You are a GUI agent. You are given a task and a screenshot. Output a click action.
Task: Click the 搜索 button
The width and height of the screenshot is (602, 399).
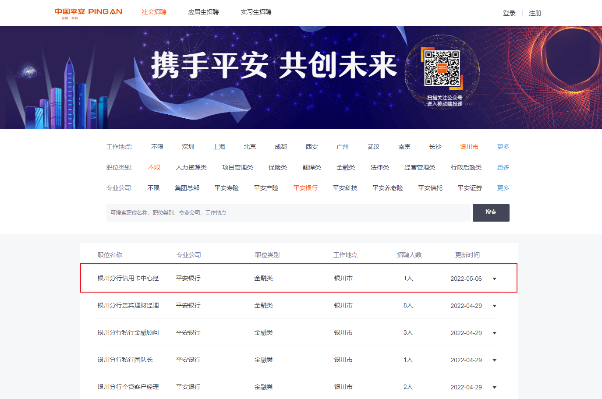(491, 213)
